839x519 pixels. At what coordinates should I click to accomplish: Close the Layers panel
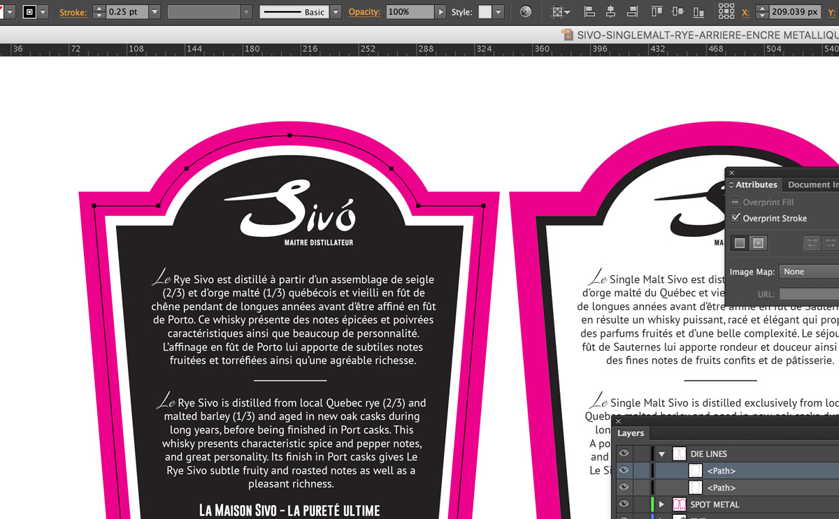618,421
